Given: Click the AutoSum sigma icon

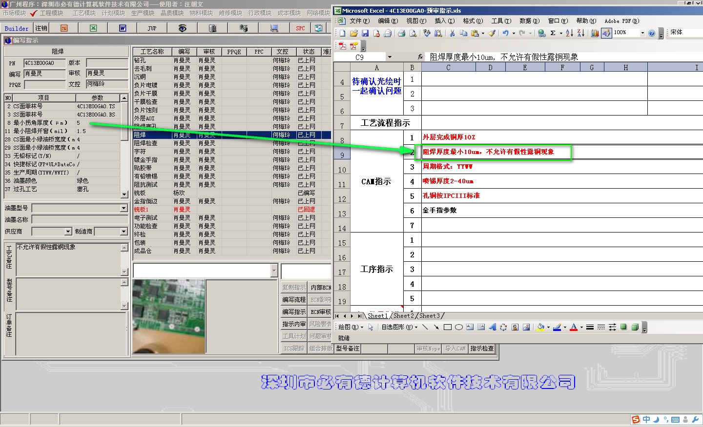Looking at the screenshot, I should click(553, 33).
